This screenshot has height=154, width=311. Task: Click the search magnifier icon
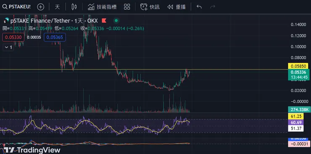(x=5, y=7)
